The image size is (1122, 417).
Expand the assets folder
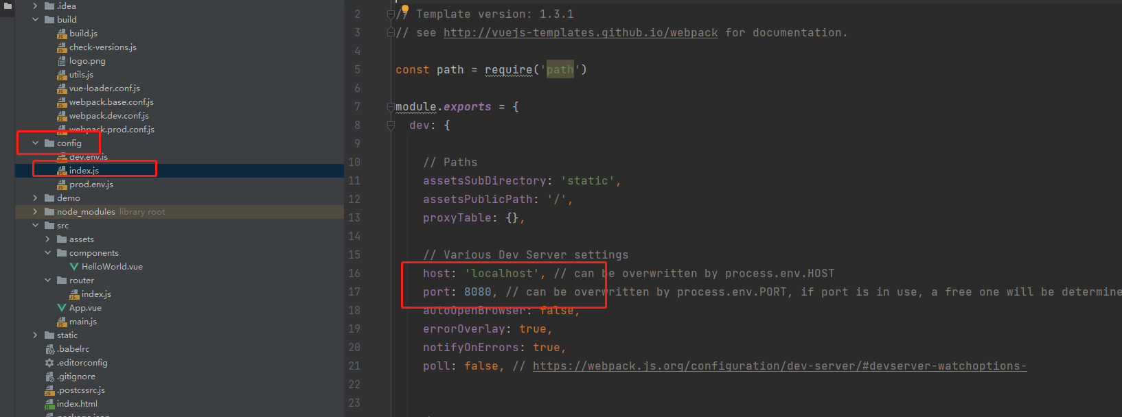pos(48,239)
